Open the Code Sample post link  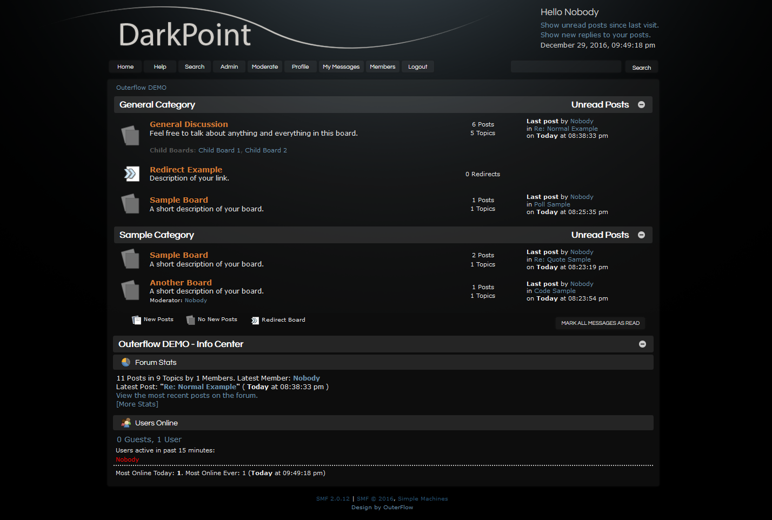point(555,291)
